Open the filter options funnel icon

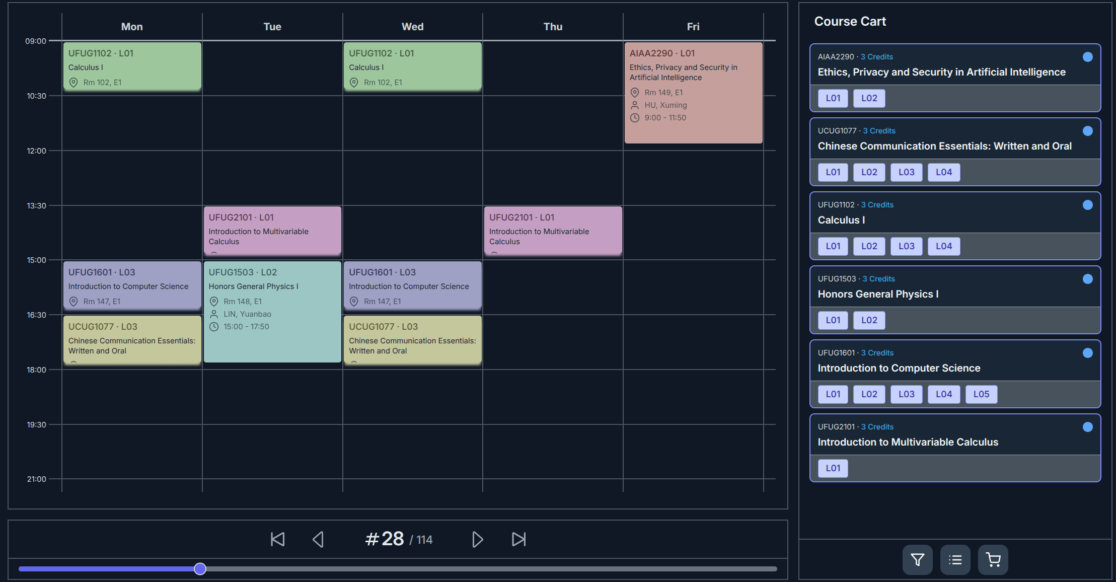pos(917,559)
